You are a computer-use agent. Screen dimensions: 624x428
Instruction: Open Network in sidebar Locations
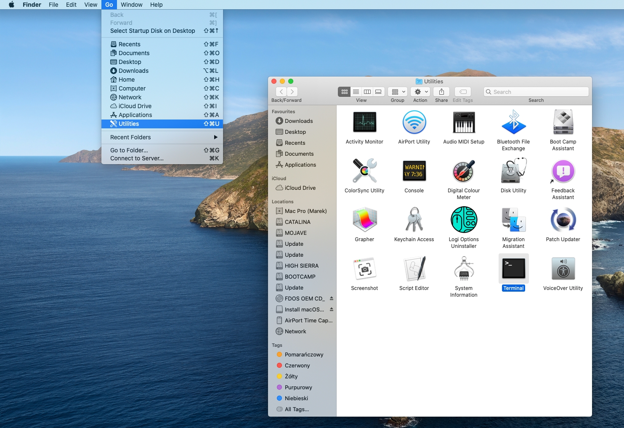295,331
